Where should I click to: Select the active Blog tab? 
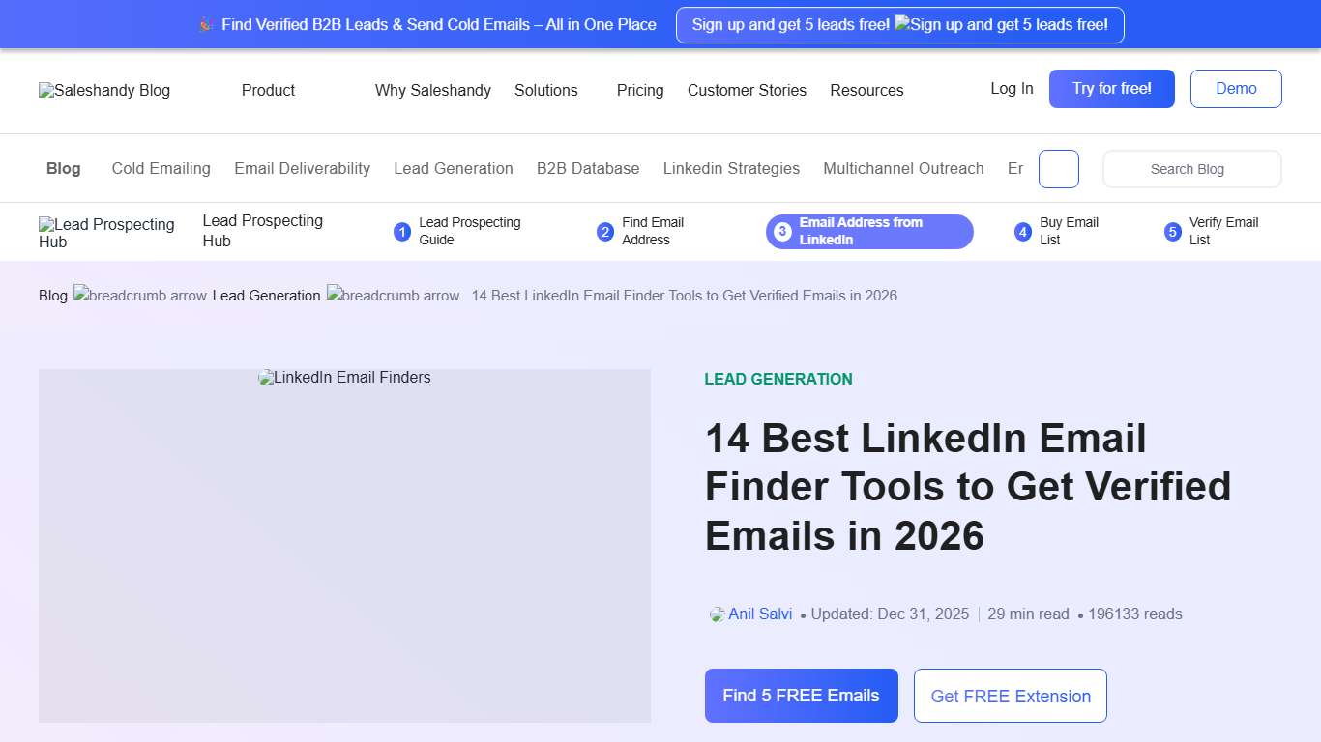63,168
